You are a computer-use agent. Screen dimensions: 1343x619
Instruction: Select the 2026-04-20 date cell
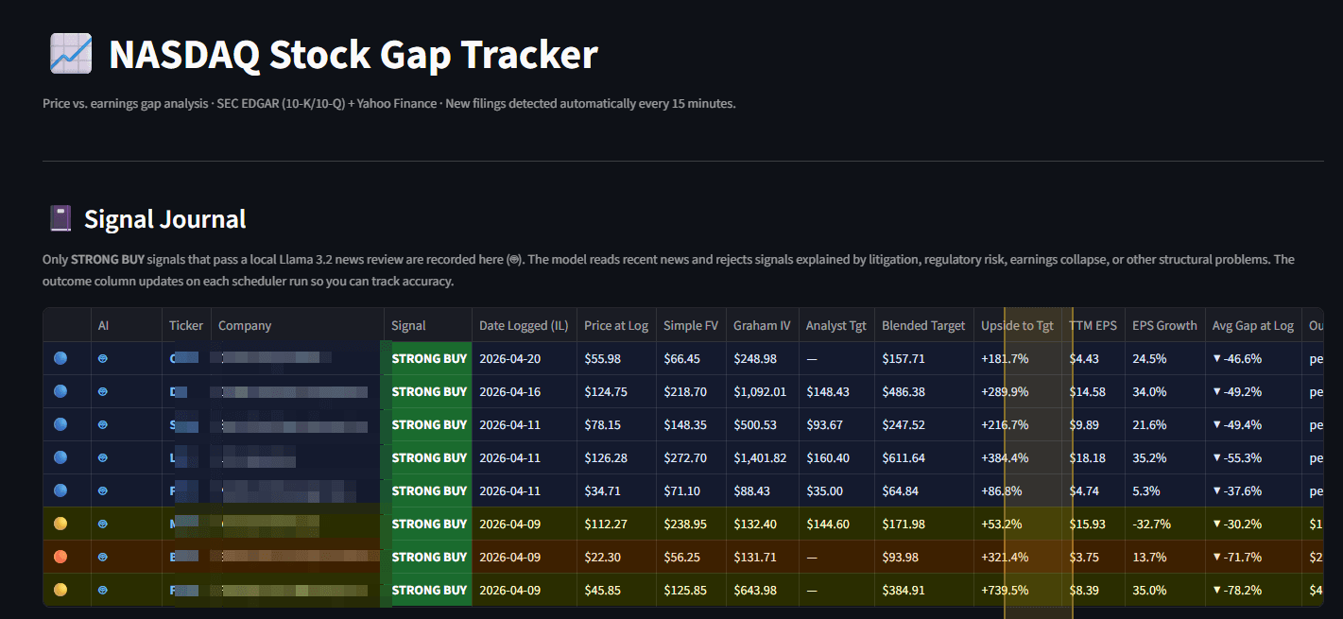click(524, 358)
